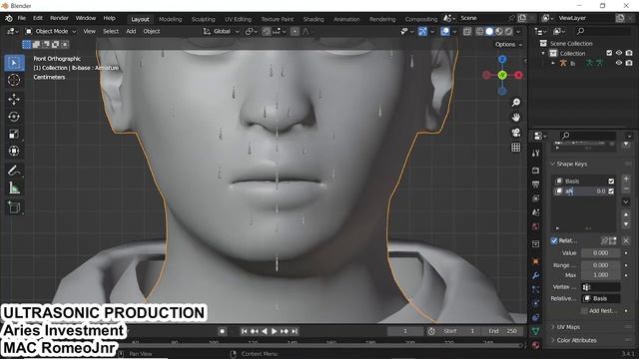
Task: Select rendered viewport shading mode
Action: coord(508,31)
